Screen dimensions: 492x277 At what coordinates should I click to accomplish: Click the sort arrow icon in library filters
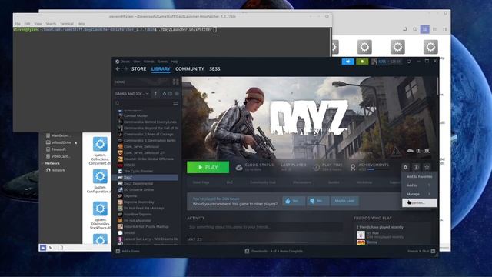click(155, 94)
